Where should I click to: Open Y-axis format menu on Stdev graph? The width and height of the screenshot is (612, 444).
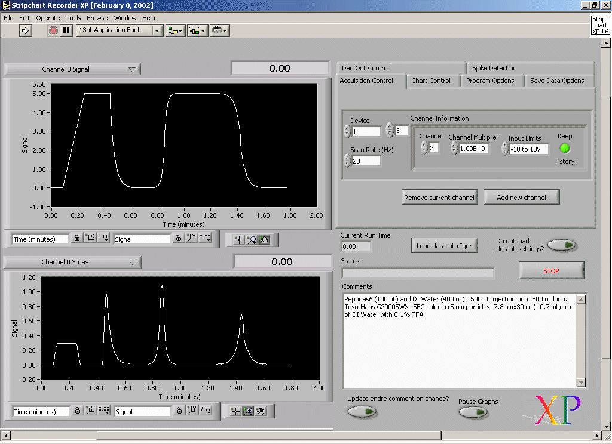(x=206, y=410)
